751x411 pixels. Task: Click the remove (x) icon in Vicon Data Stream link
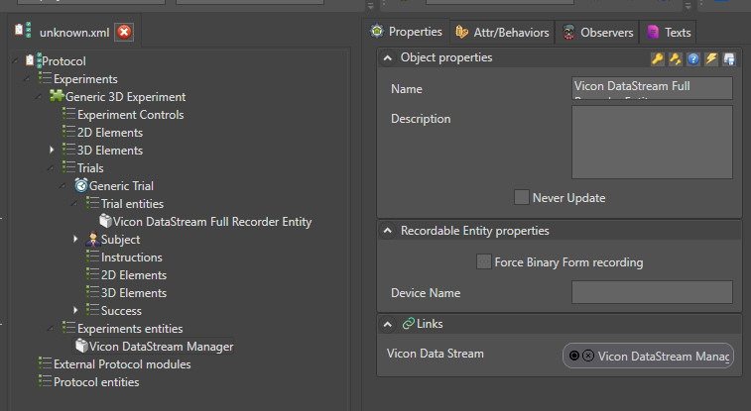(x=587, y=356)
